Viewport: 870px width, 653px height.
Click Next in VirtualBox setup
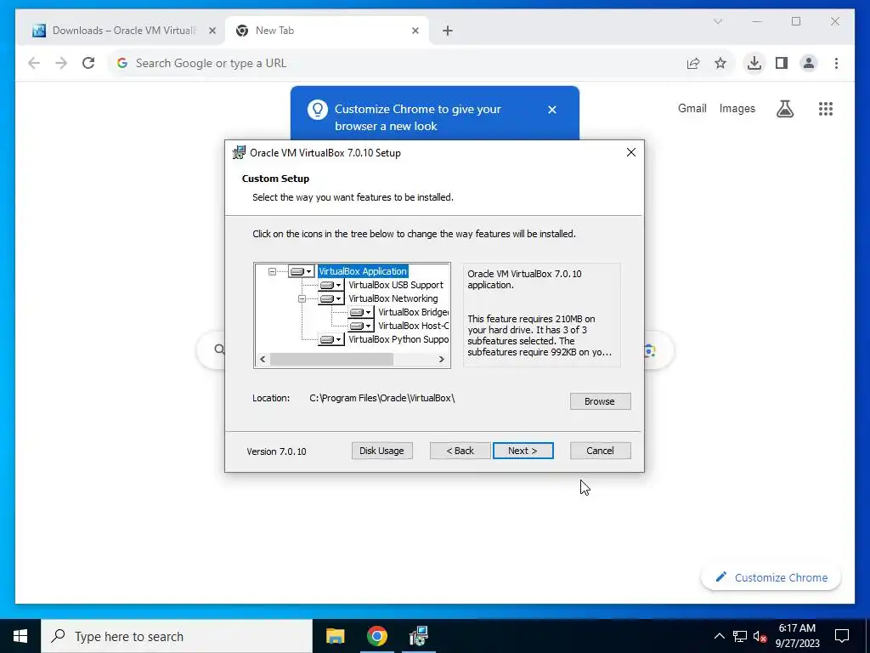(523, 451)
